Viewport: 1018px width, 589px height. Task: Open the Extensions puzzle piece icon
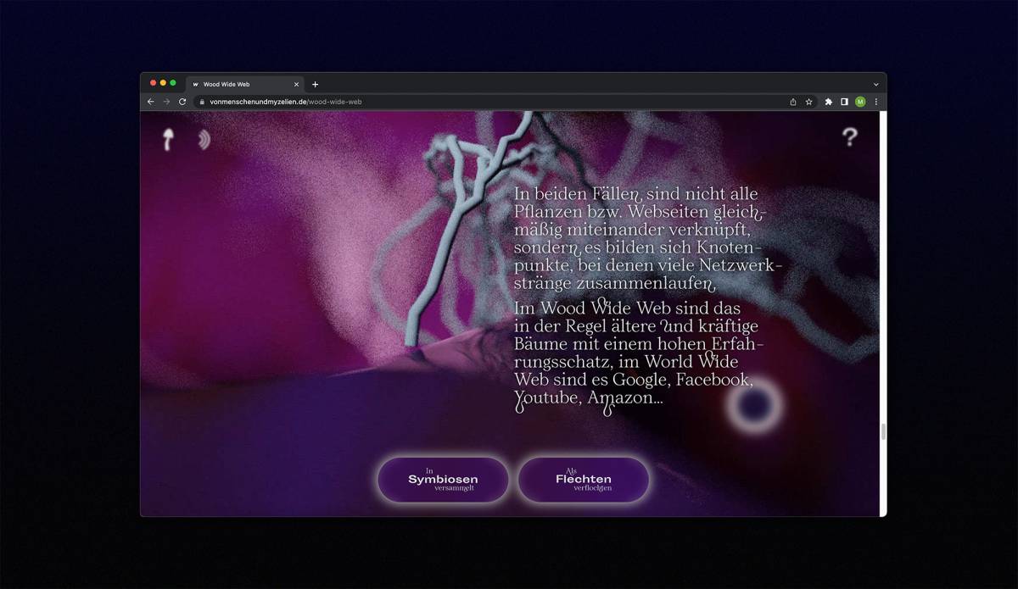pos(829,102)
